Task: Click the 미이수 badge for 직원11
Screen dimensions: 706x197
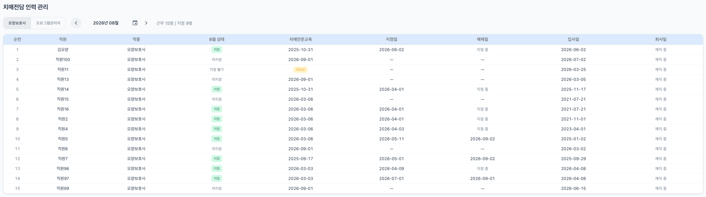Action: pos(300,70)
